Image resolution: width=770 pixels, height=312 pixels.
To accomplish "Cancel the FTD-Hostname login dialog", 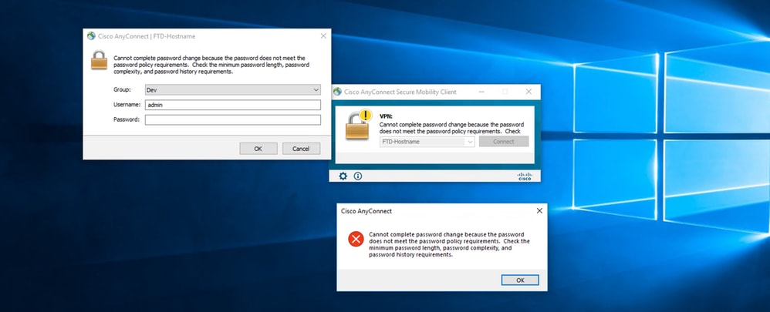I will [x=301, y=149].
